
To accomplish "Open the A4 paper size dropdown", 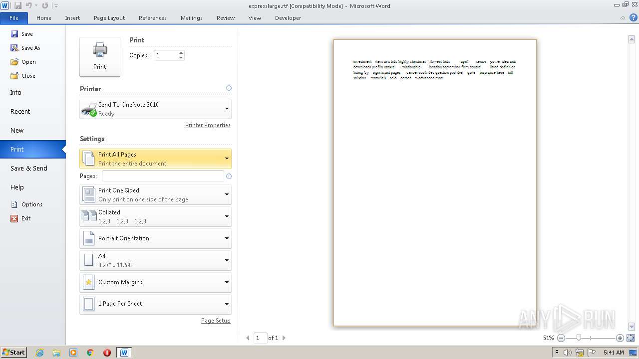I will 155,261.
